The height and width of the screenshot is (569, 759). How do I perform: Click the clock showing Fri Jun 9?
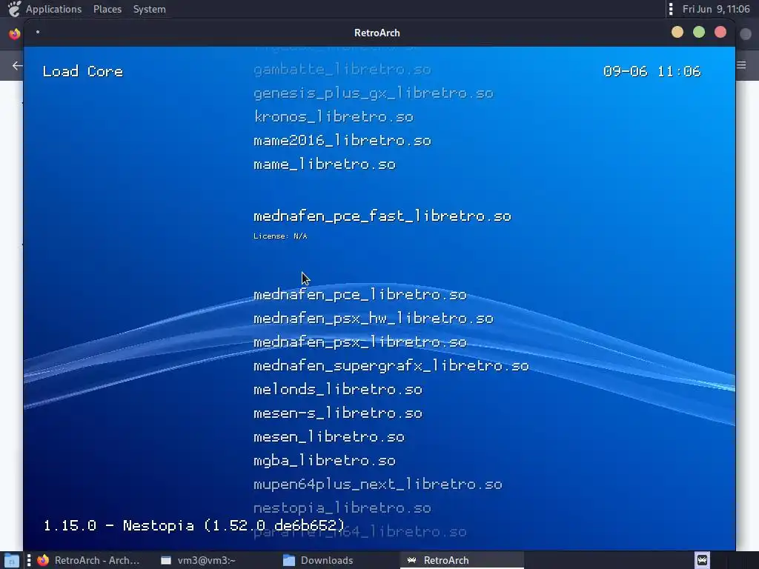[x=715, y=9]
